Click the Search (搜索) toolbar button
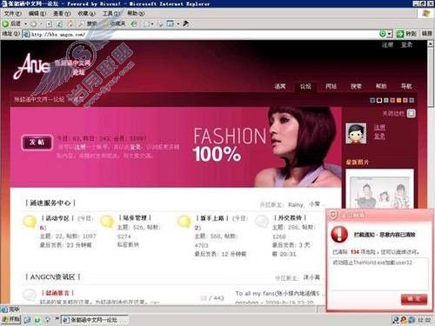The height and width of the screenshot is (326, 435). (88, 23)
